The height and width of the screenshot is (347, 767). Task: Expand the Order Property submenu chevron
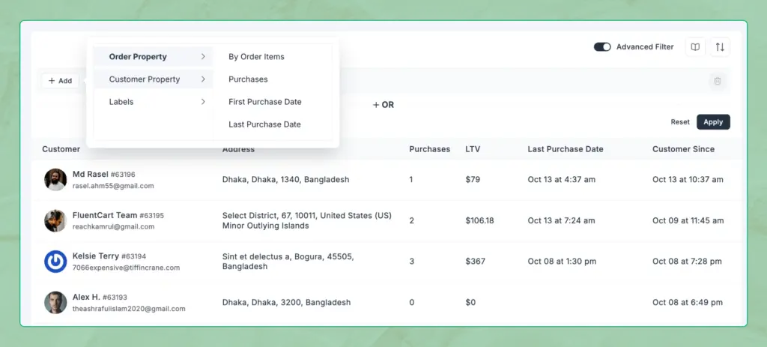[203, 57]
